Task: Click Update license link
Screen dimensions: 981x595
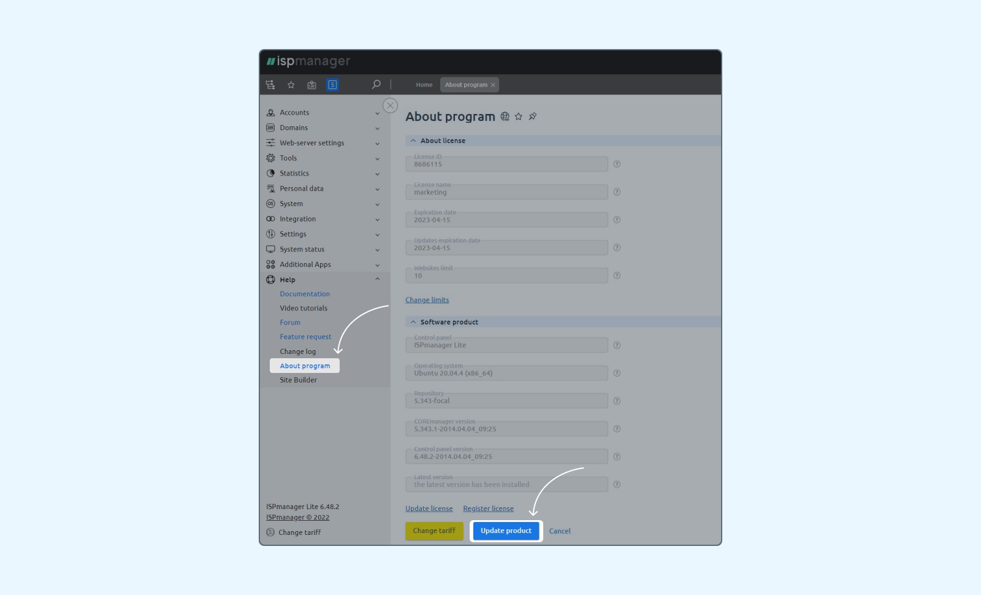Action: coord(429,509)
